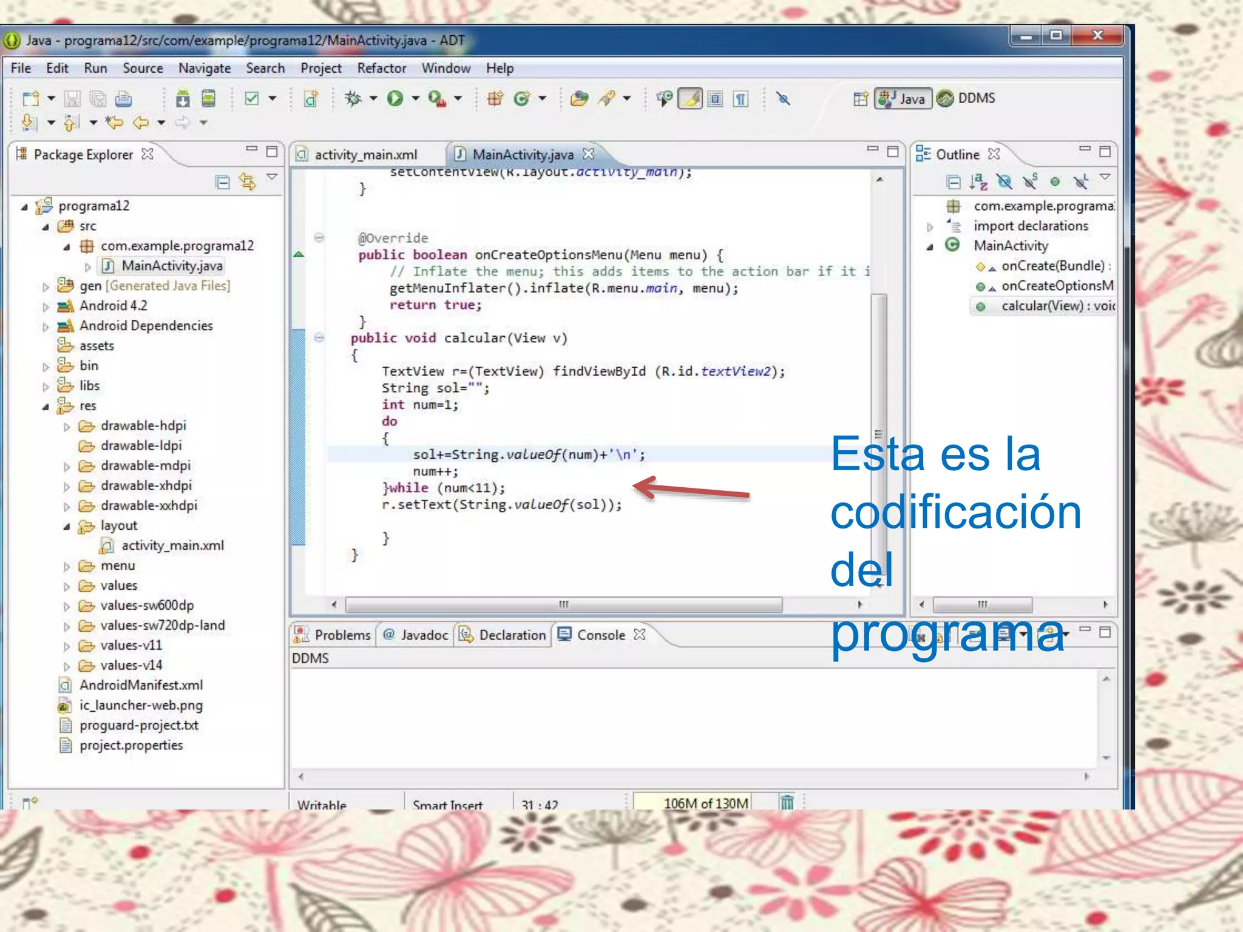Click the New wizard toolbar icon
Image resolution: width=1243 pixels, height=932 pixels.
point(30,98)
